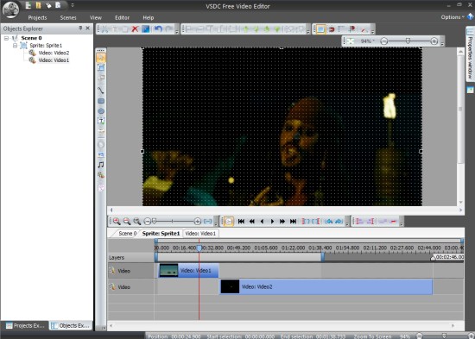The image size is (475, 339).
Task: Switch to the Sprite: Sprite1 tab
Action: point(161,234)
